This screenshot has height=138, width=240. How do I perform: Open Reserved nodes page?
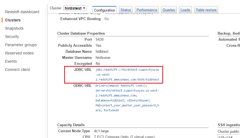pyautogui.click(x=19, y=53)
